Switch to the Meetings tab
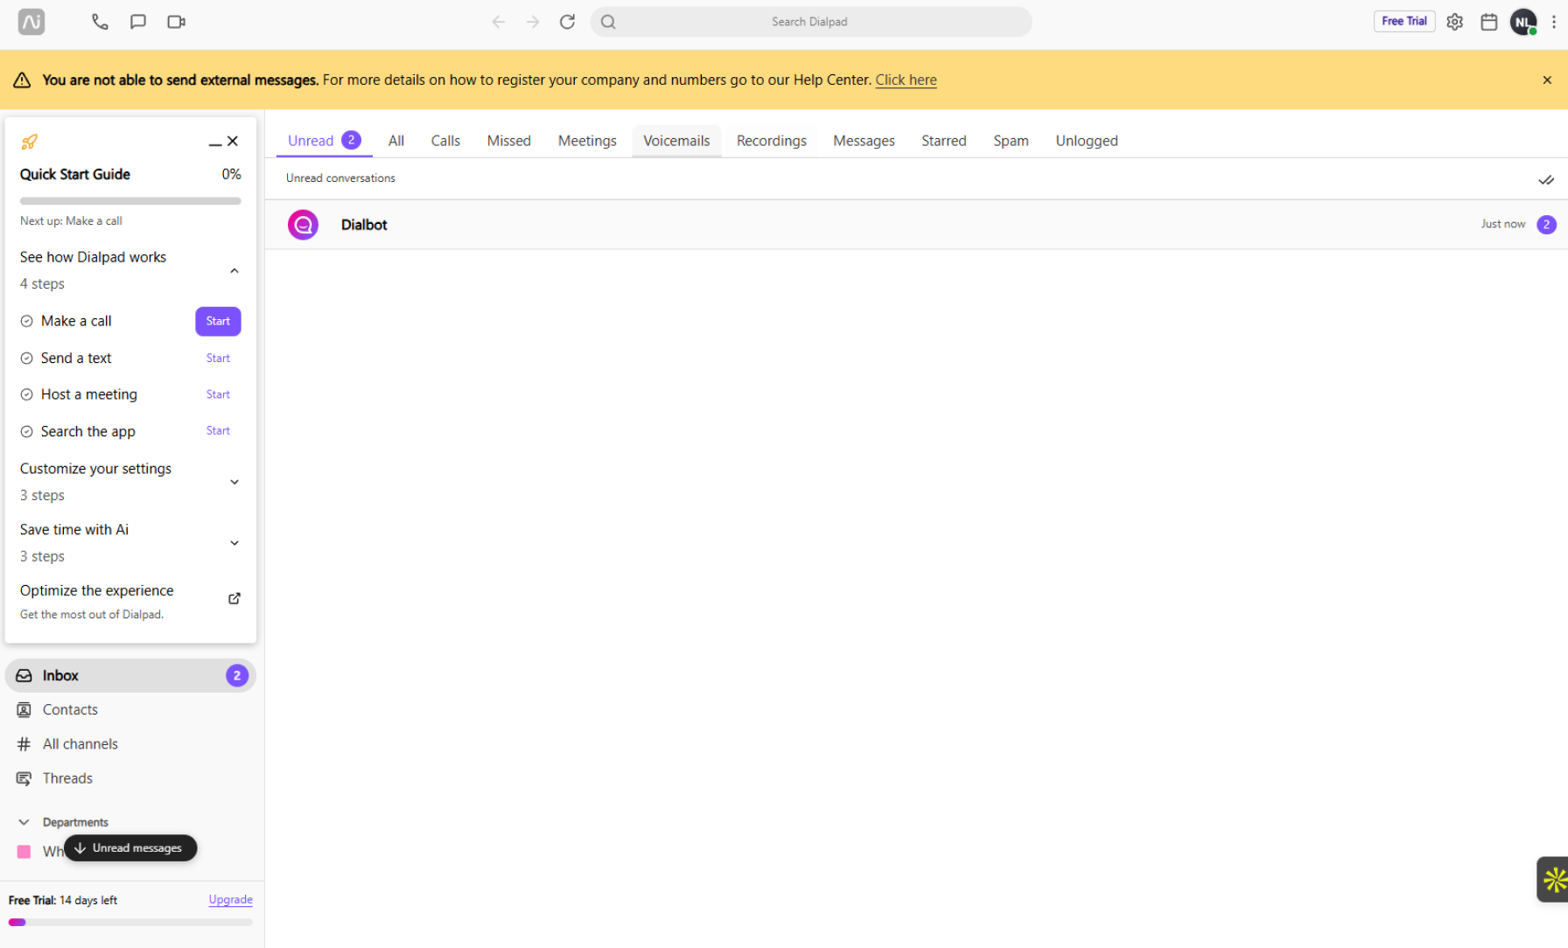 pos(587,141)
